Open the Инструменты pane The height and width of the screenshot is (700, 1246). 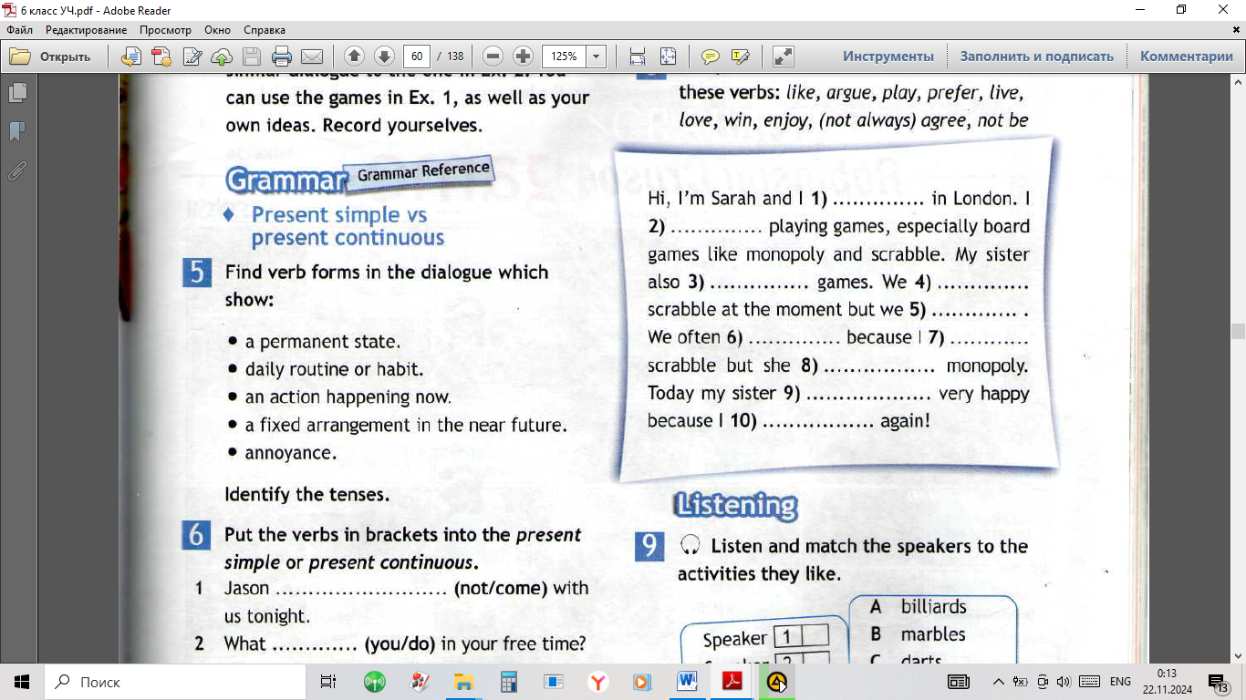[888, 57]
